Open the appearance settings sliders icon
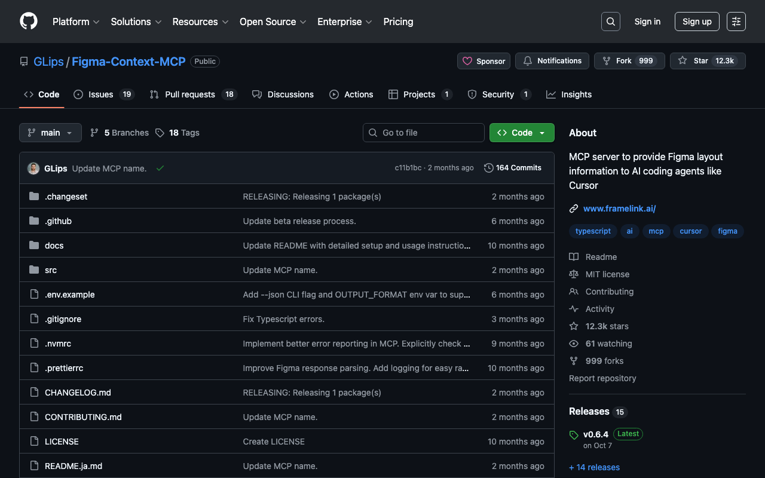The width and height of the screenshot is (765, 478). tap(736, 22)
